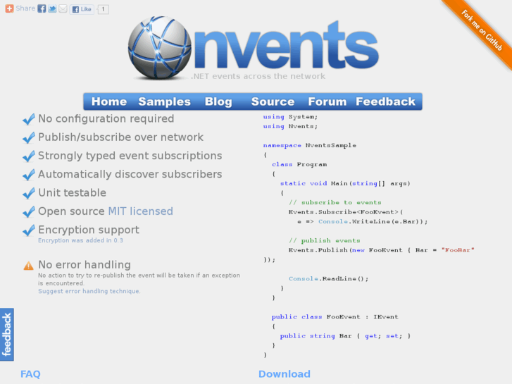Click 'class Program' code line
512x384 pixels.
coord(299,164)
